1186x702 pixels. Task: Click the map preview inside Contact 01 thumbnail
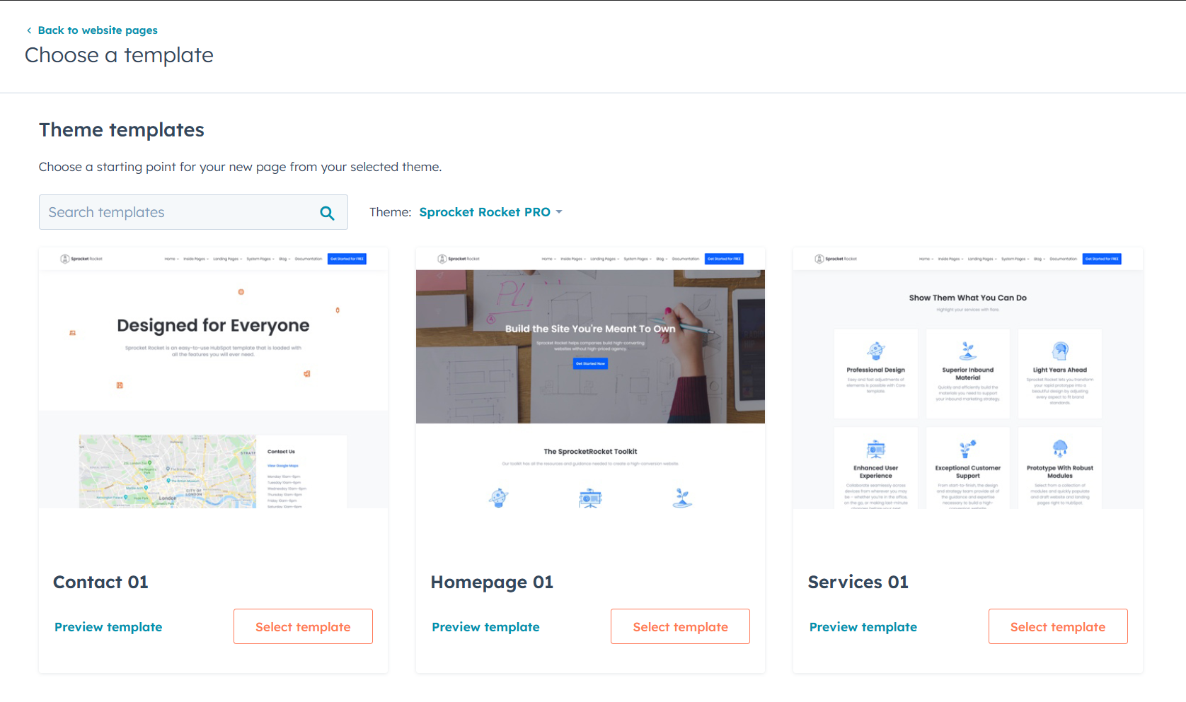point(167,471)
